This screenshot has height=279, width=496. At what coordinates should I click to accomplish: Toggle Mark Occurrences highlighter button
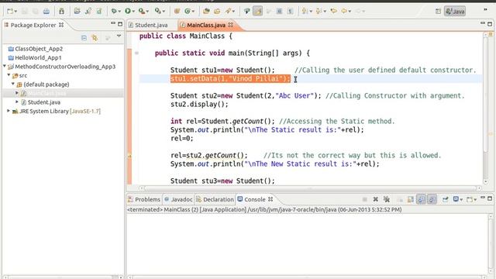pyautogui.click(x=258, y=12)
